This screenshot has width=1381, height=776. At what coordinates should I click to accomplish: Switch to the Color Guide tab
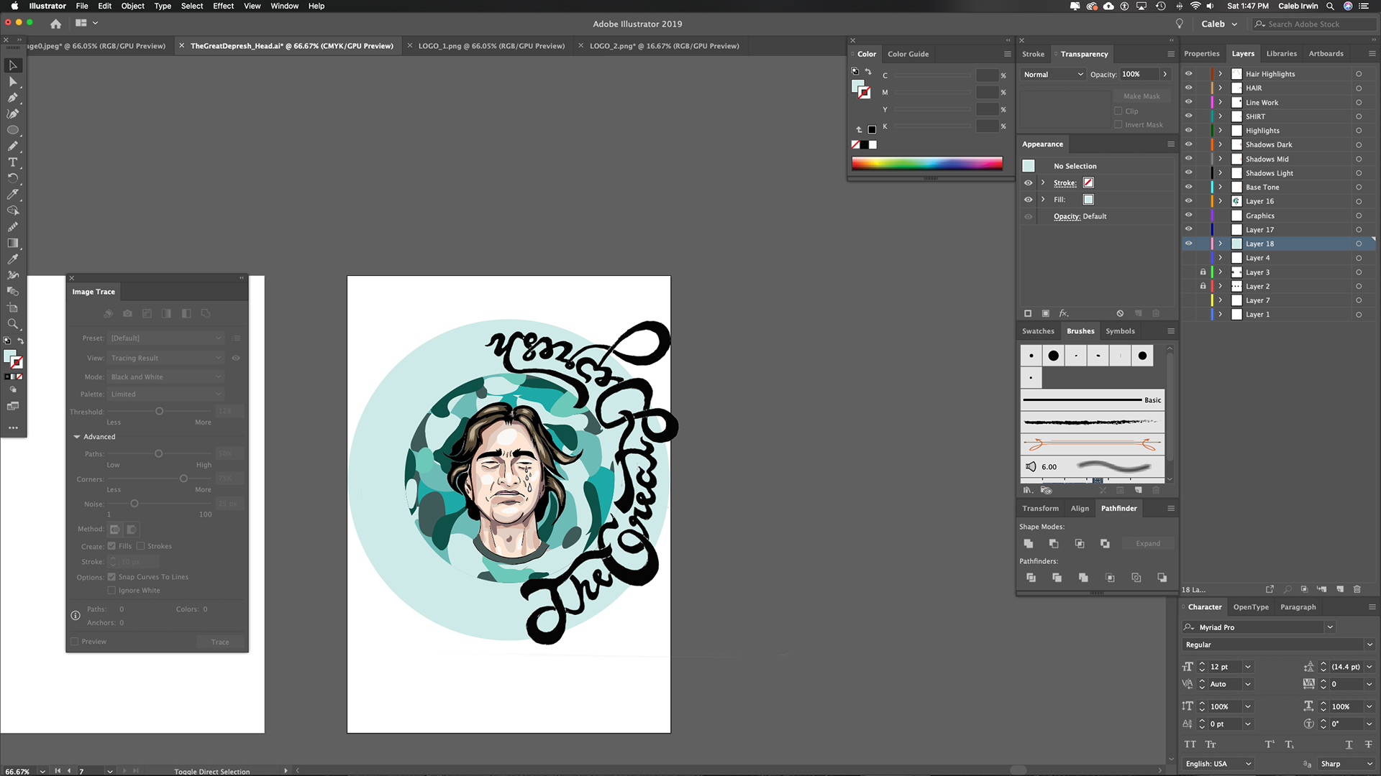click(908, 54)
